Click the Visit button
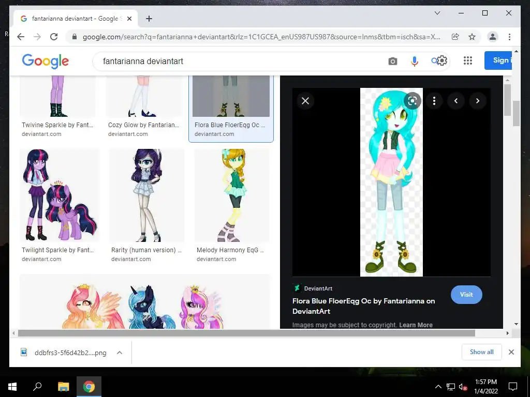The image size is (530, 397). [466, 294]
